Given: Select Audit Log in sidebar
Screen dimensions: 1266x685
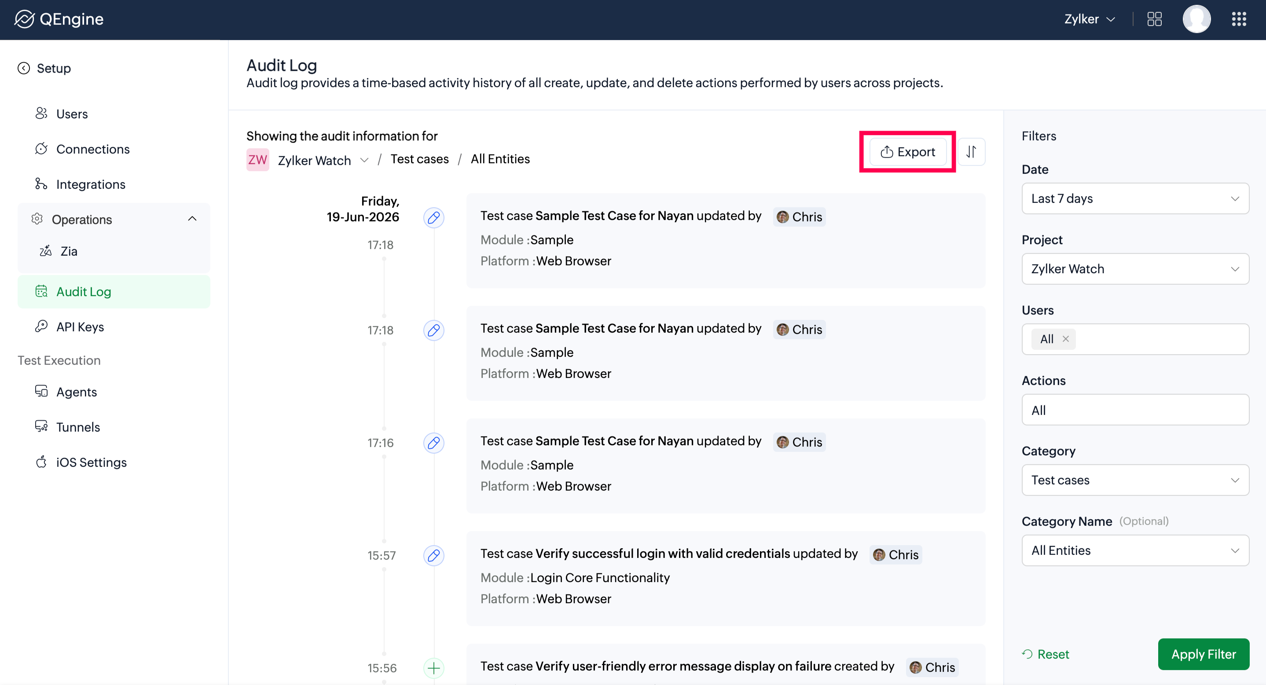Looking at the screenshot, I should click(114, 291).
